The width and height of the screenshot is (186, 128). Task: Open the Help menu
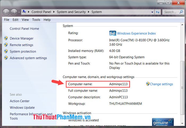pos(47,20)
